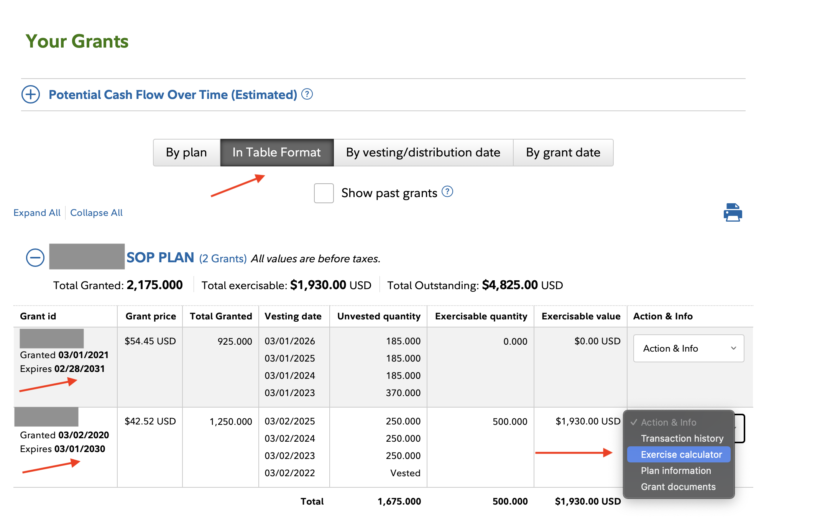Click Potential Cash Flow Over Time heading
Viewport: 815px width, 523px height.
pyautogui.click(x=173, y=95)
